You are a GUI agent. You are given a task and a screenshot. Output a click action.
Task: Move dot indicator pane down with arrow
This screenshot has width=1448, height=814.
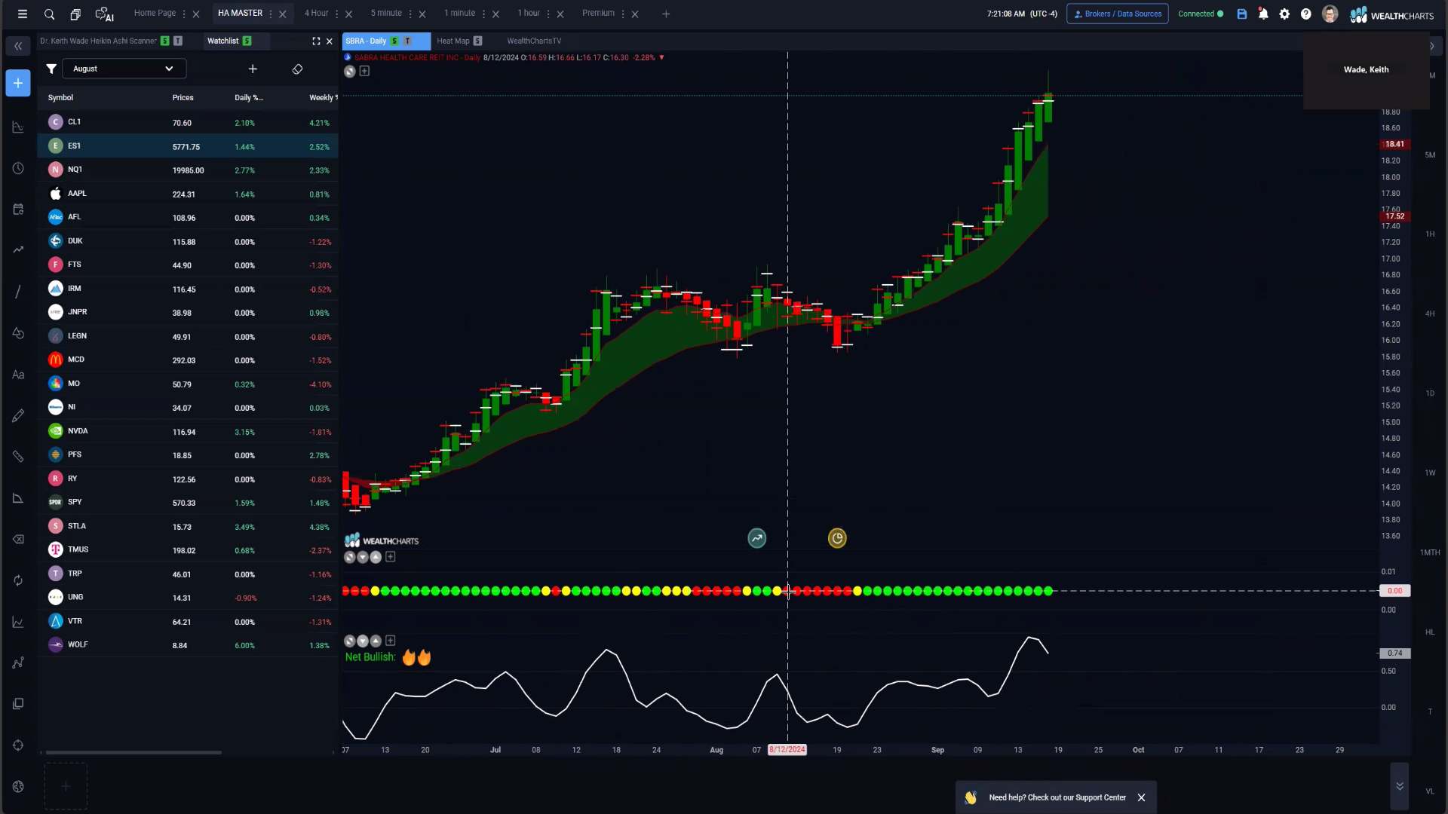pyautogui.click(x=363, y=557)
